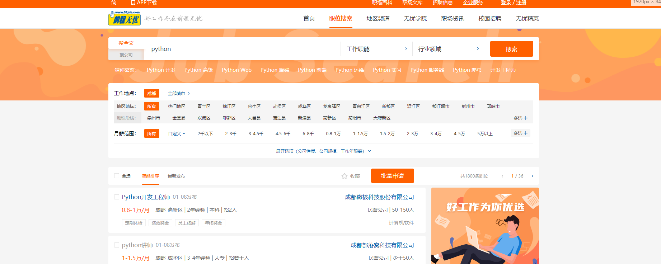Select the 3-4.5千 salary range

click(x=256, y=133)
